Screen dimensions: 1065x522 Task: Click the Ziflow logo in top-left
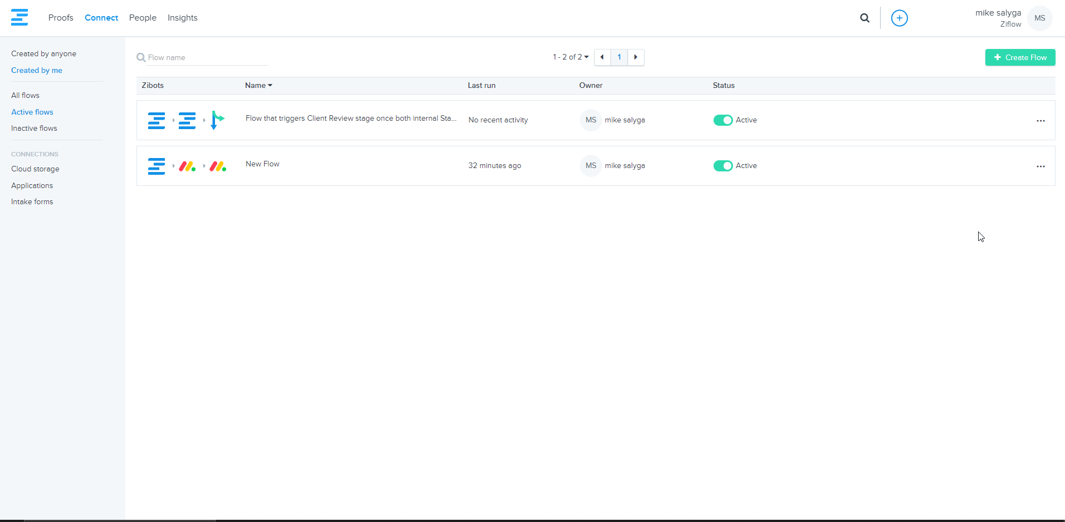[19, 17]
